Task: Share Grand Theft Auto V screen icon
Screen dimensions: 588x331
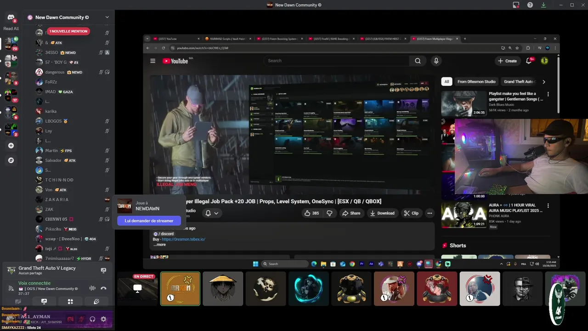Action: (x=103, y=270)
